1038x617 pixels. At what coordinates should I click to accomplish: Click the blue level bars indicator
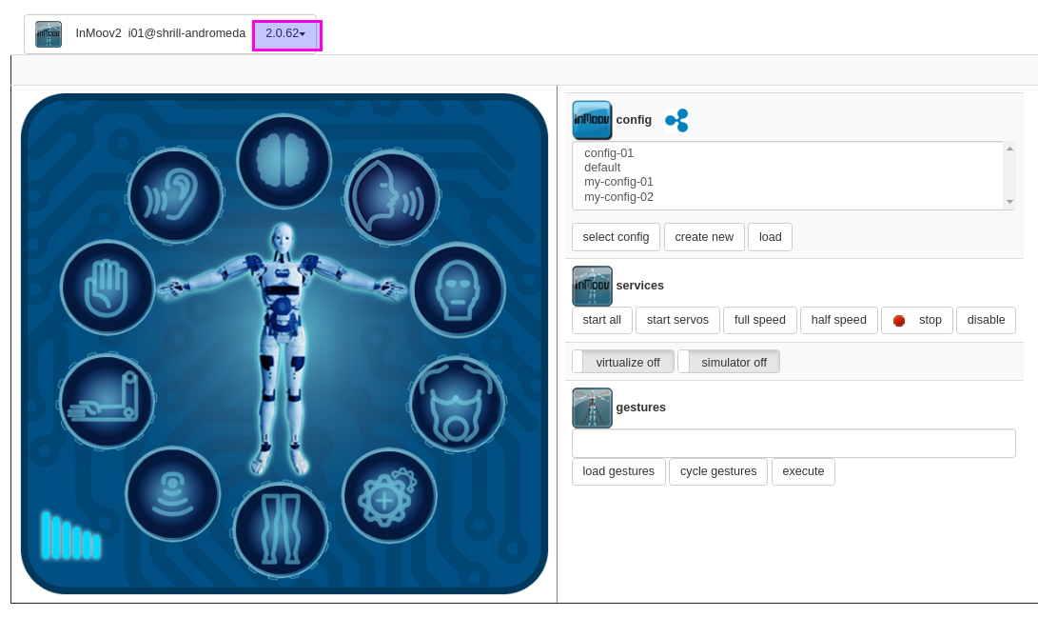coord(70,535)
